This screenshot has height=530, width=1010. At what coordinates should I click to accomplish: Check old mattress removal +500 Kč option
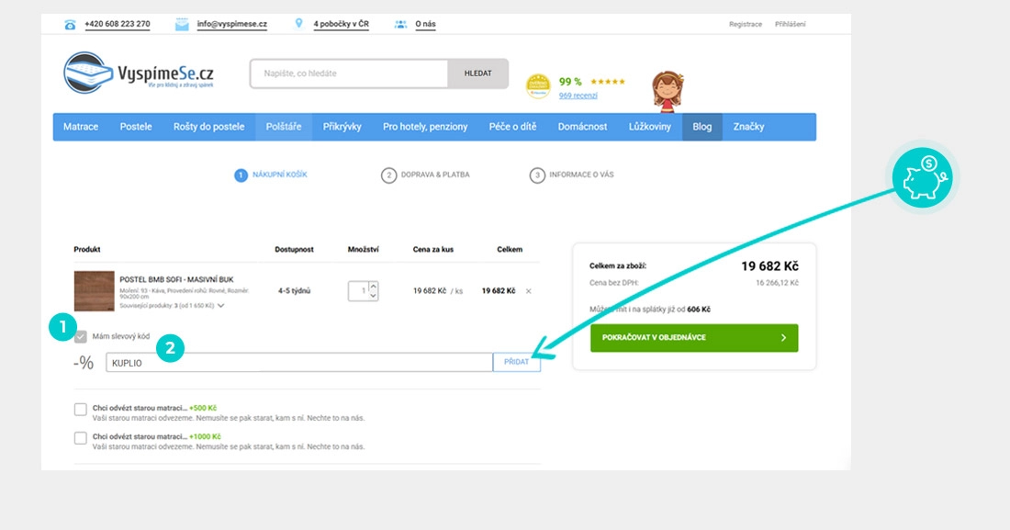tap(82, 409)
